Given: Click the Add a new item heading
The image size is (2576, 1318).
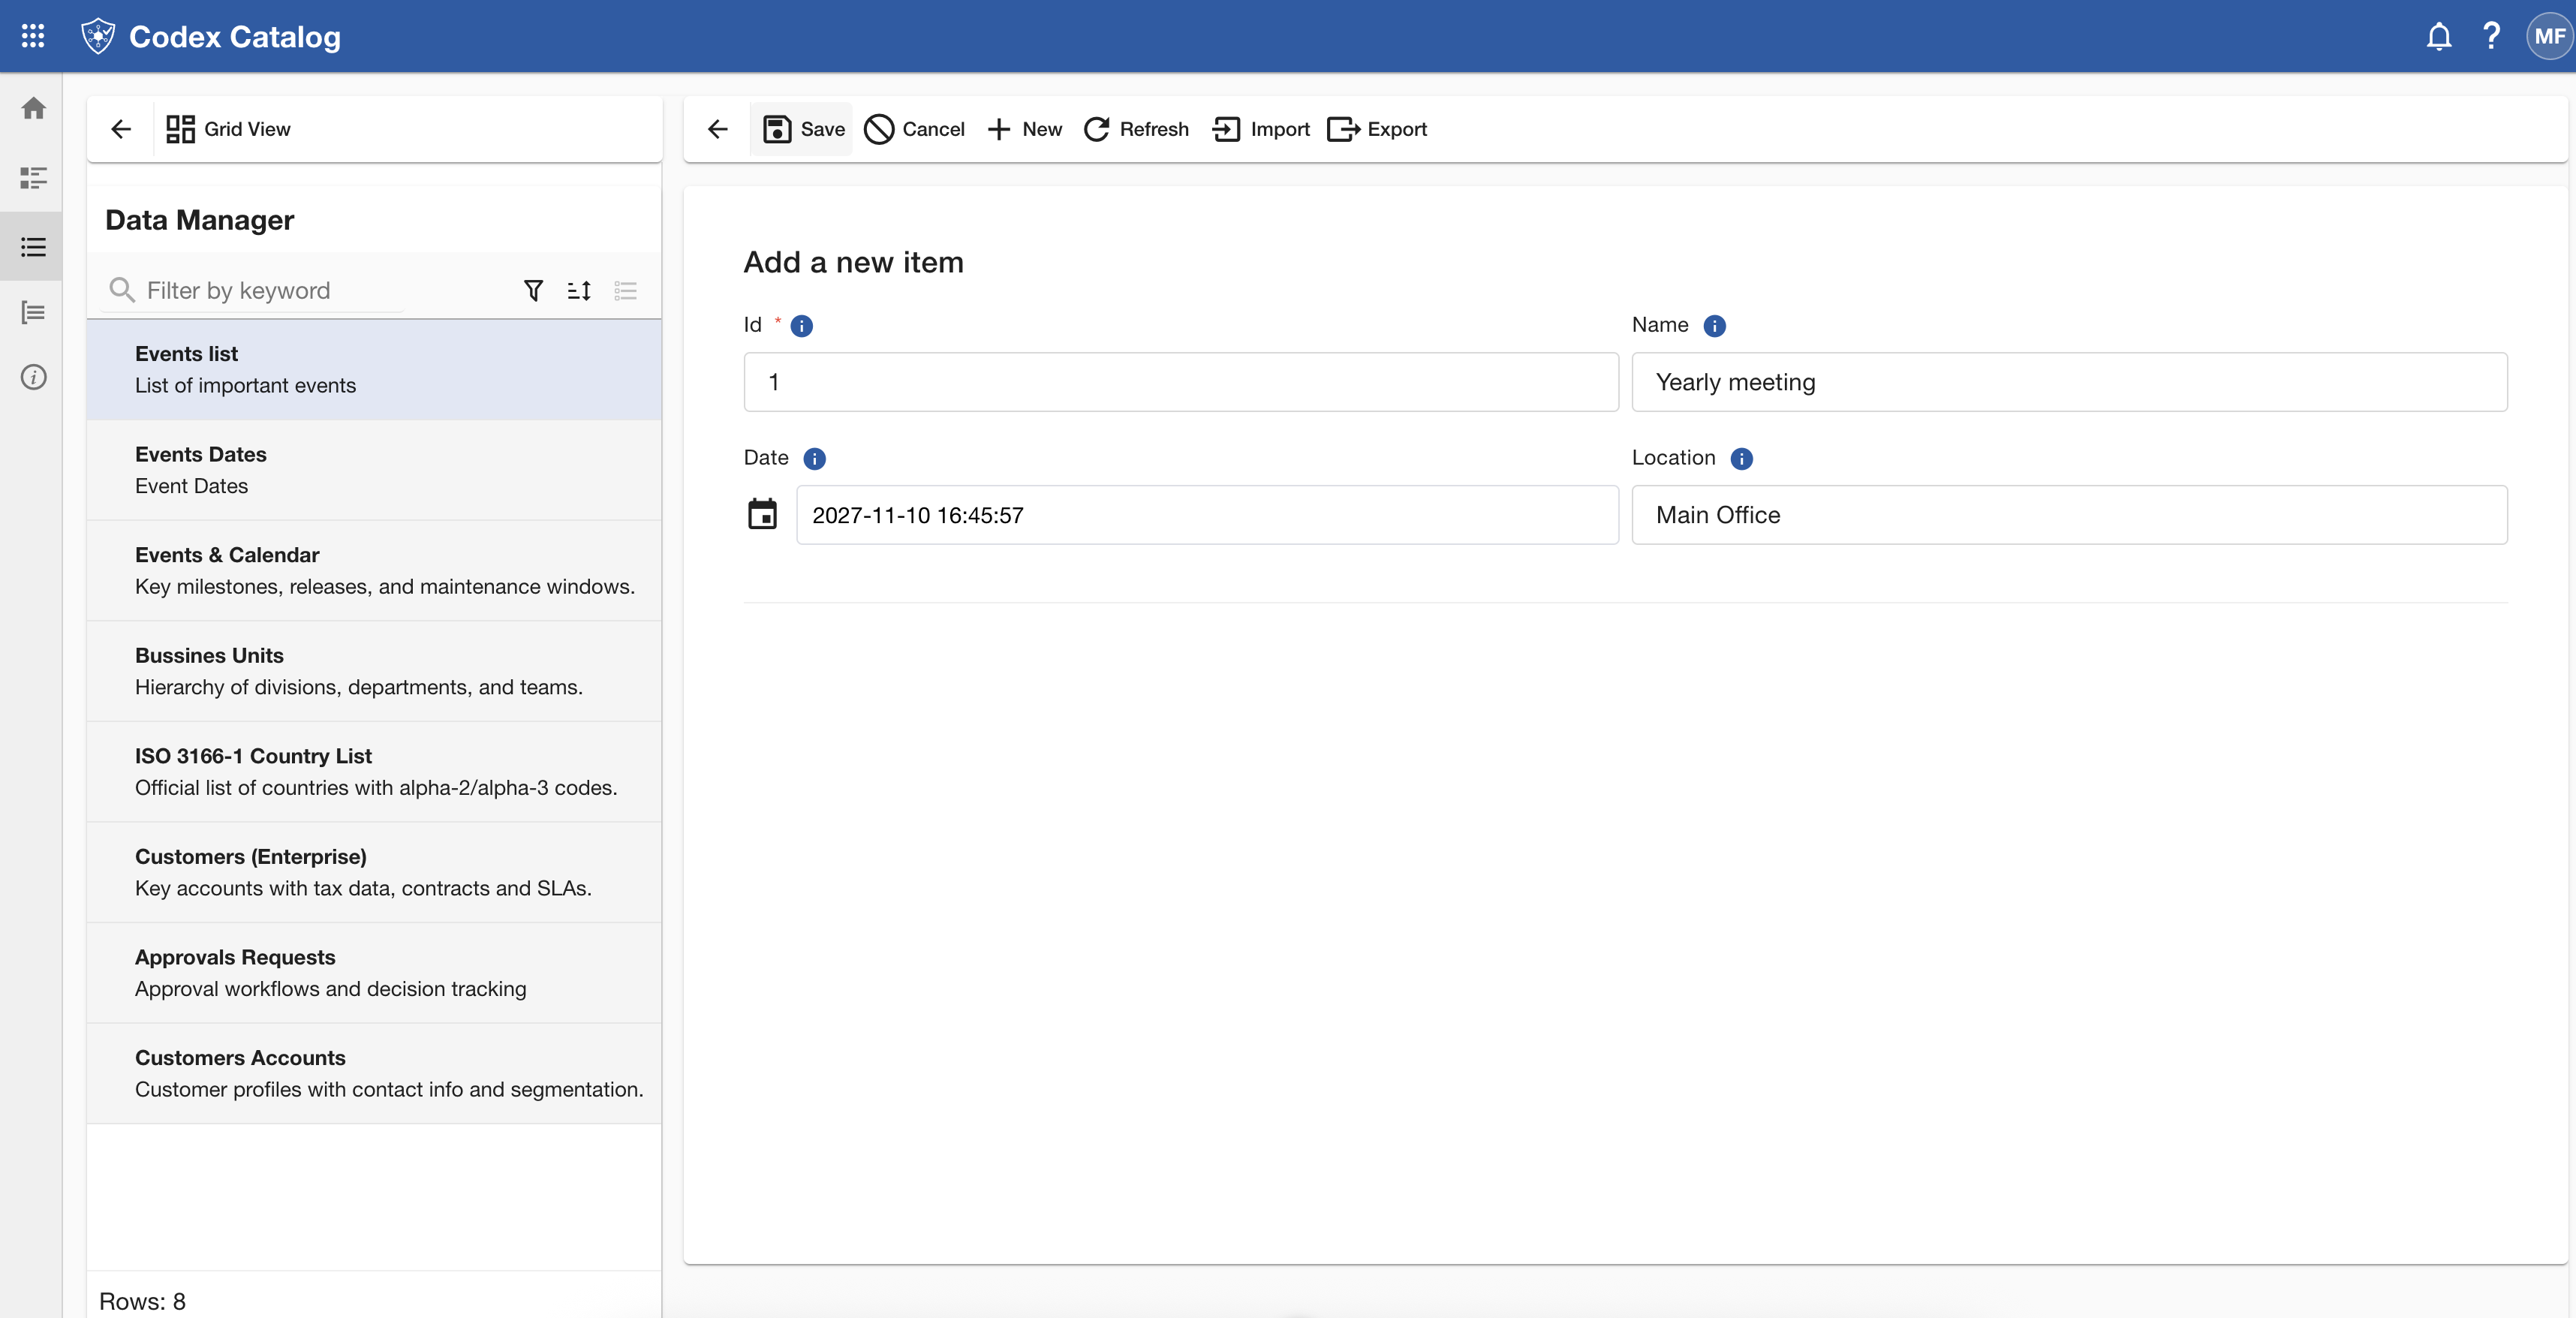Looking at the screenshot, I should (x=853, y=262).
